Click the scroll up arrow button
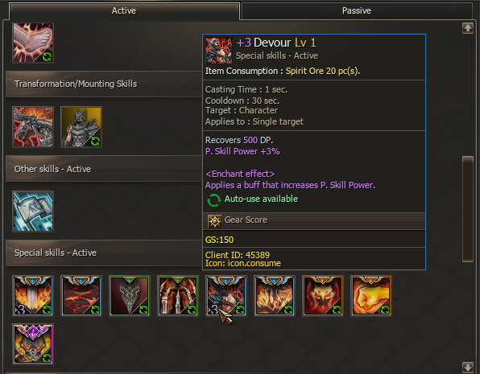 click(468, 28)
